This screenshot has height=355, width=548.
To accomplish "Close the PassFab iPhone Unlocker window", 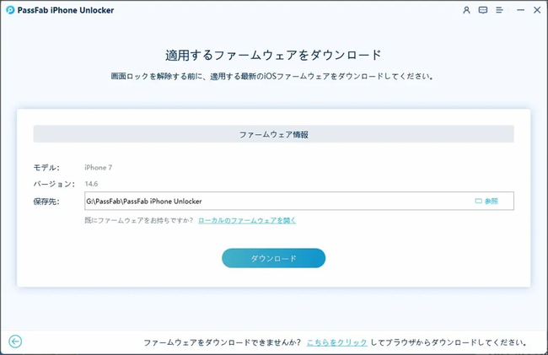I will click(x=537, y=10).
